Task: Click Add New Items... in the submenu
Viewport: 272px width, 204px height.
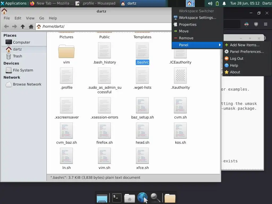Action: (246, 45)
